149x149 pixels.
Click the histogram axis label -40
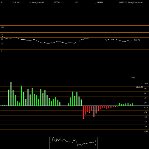coord(145,117)
